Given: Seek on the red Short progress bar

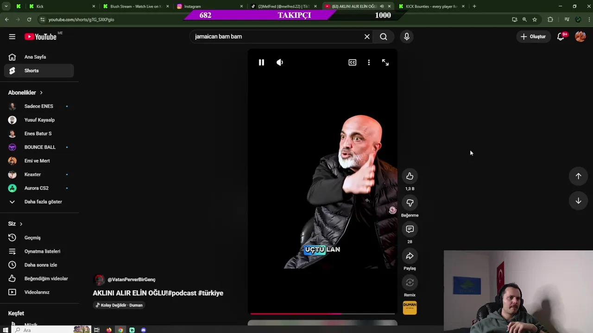Looking at the screenshot, I should (x=322, y=314).
